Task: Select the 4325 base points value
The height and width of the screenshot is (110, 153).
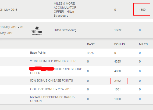Action: click(x=90, y=53)
